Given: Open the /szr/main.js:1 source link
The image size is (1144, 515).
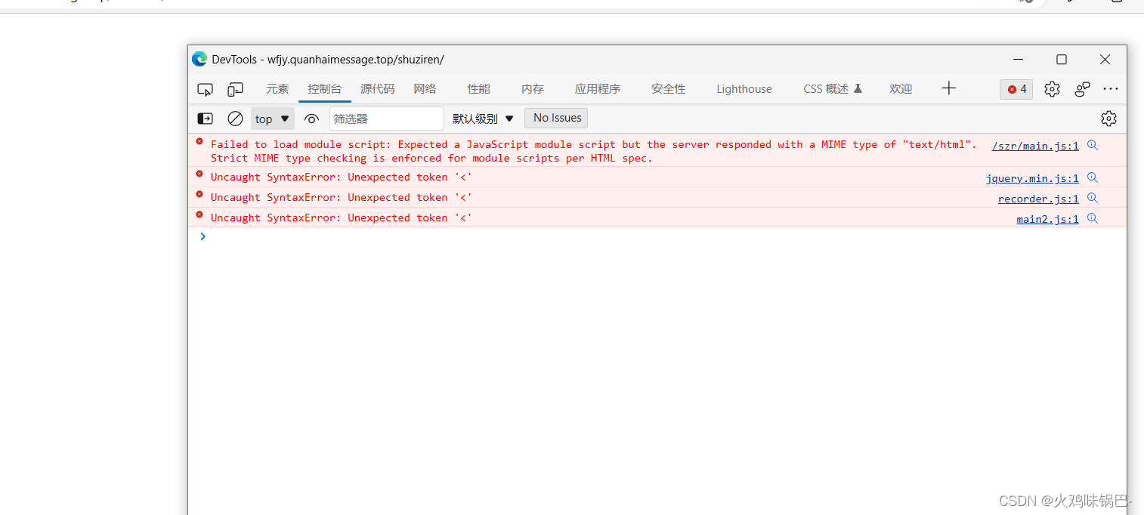Looking at the screenshot, I should [x=1035, y=146].
